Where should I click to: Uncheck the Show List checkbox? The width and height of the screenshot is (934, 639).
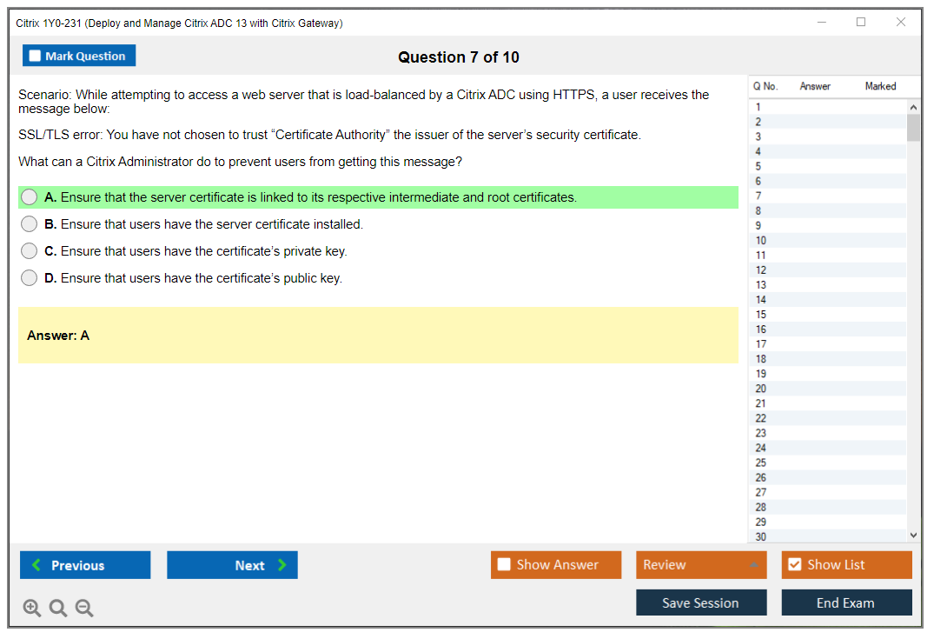[x=794, y=565]
